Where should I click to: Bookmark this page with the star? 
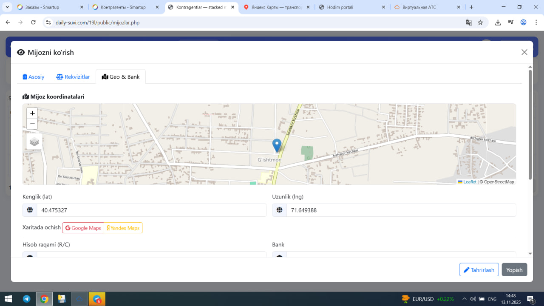[x=480, y=23]
